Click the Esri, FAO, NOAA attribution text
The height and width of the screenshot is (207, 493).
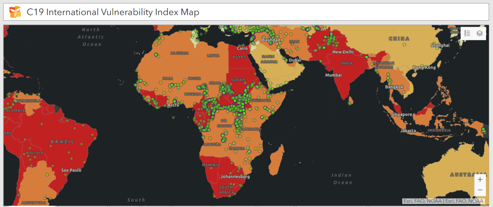[x=443, y=201]
